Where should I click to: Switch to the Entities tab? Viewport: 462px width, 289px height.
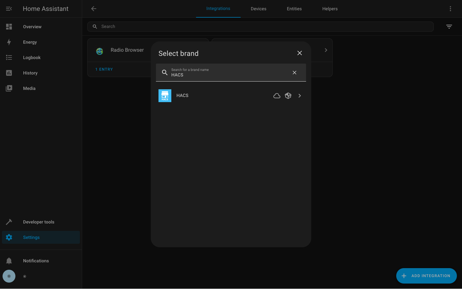294,9
